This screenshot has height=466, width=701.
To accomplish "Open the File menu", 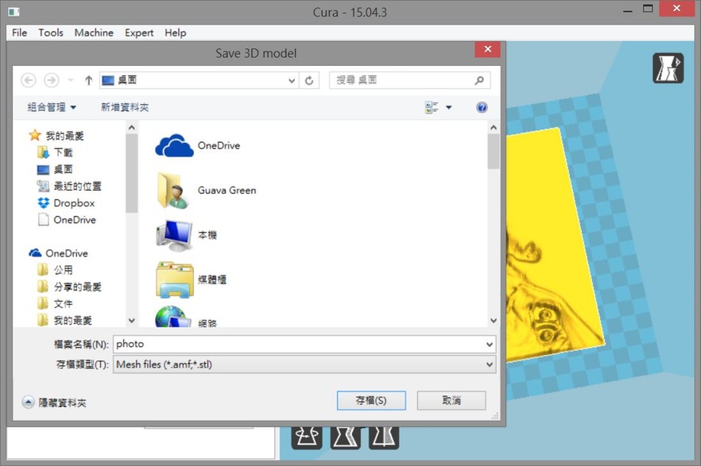I will (19, 33).
